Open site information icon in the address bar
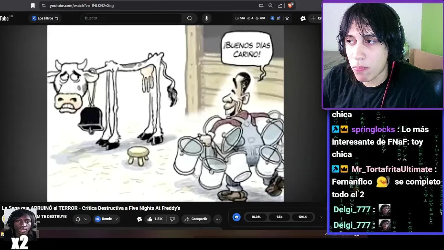444x250 pixels. [43, 6]
